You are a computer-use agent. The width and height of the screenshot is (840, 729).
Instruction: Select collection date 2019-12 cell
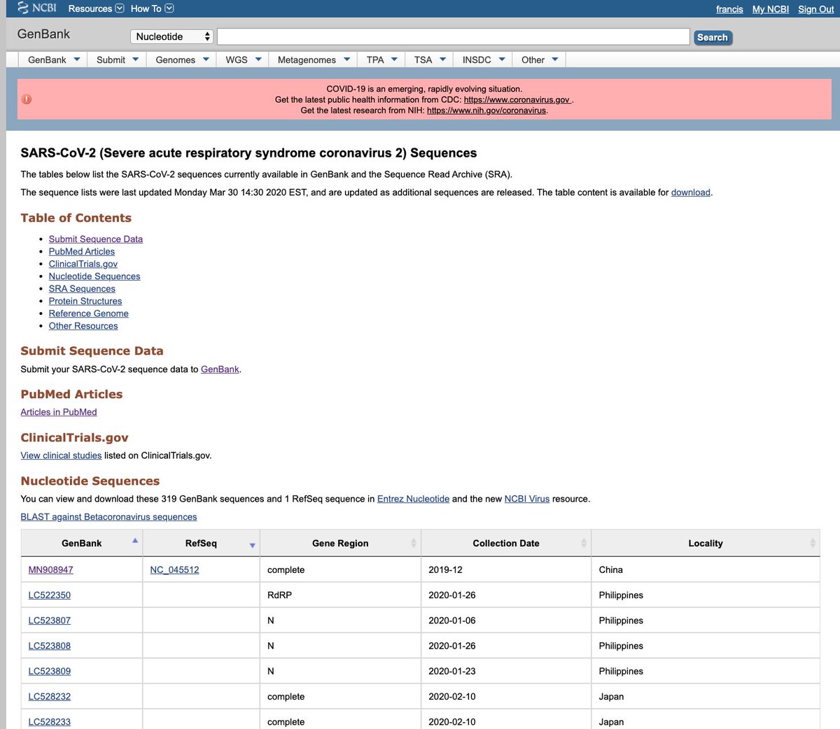click(x=506, y=569)
